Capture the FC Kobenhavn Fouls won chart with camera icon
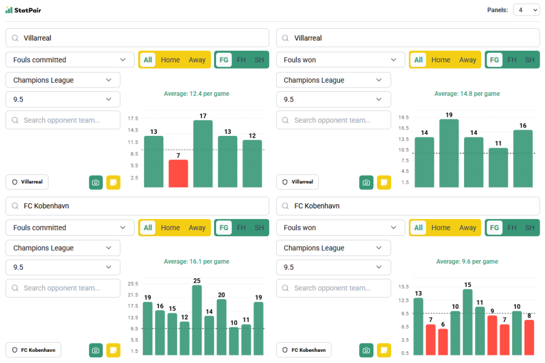Image resolution: width=545 pixels, height=363 pixels. coord(366,350)
